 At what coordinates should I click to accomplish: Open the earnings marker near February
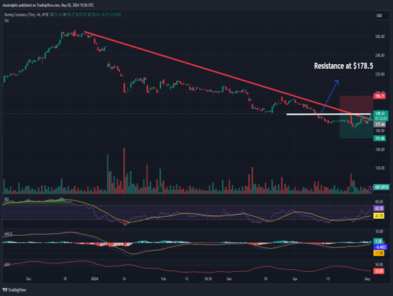click(x=160, y=189)
